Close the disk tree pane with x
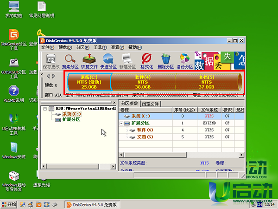The width and height of the screenshot is (278, 209). pyautogui.click(x=114, y=103)
